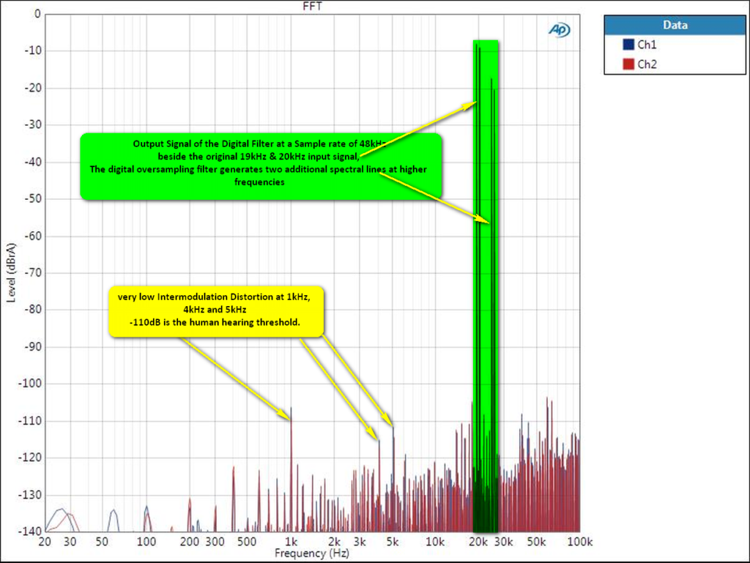Click the green highlighted band near 20k
The width and height of the screenshot is (750, 563).
point(485,293)
